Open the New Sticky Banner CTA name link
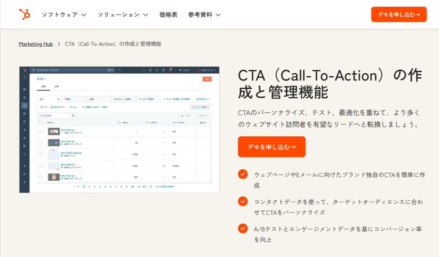439x257 pixels. [x=72, y=153]
